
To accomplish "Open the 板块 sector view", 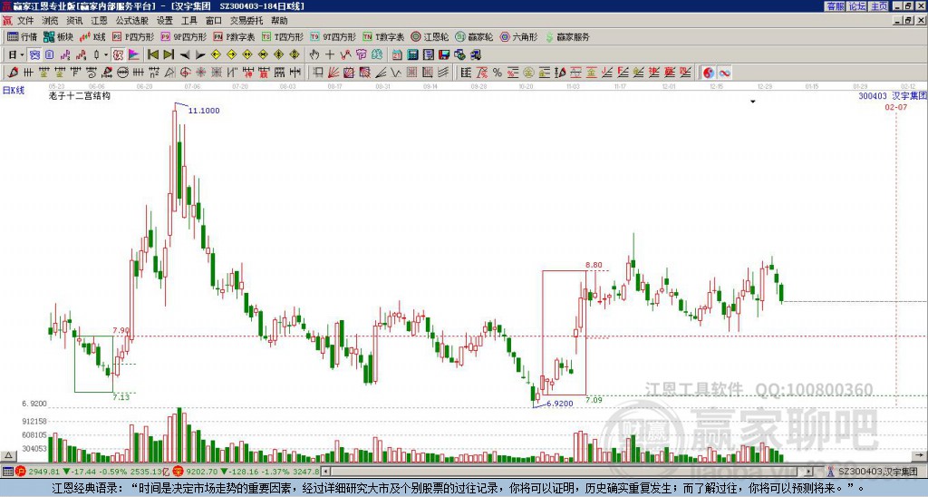I will [58, 36].
